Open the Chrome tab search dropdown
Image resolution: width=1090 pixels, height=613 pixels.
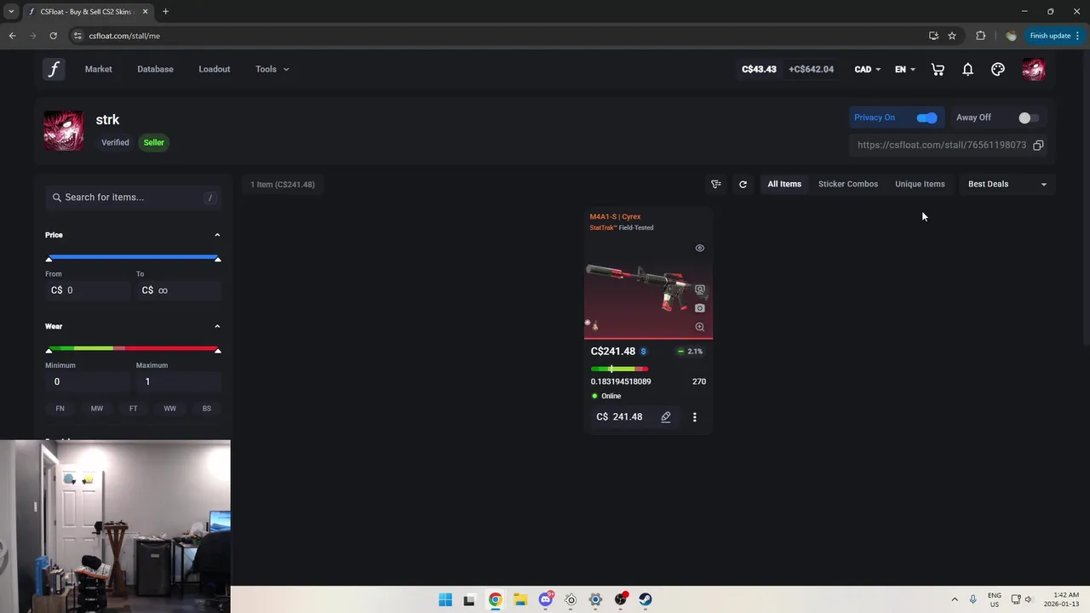11,12
